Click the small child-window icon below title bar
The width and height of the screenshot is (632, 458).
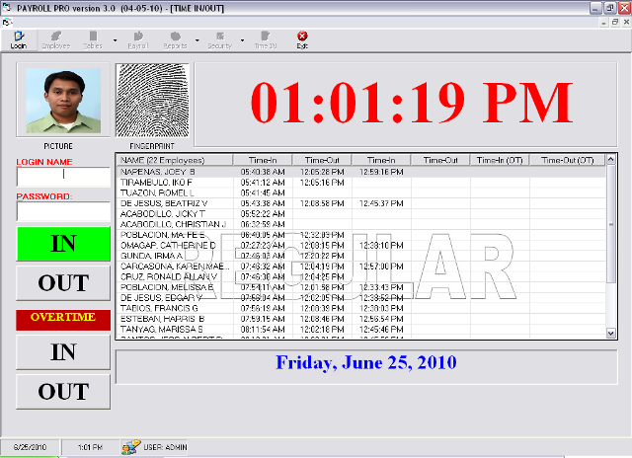pos(7,22)
